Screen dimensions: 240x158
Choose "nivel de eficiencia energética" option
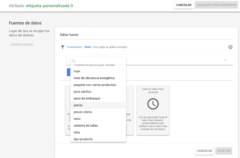click(x=98, y=78)
